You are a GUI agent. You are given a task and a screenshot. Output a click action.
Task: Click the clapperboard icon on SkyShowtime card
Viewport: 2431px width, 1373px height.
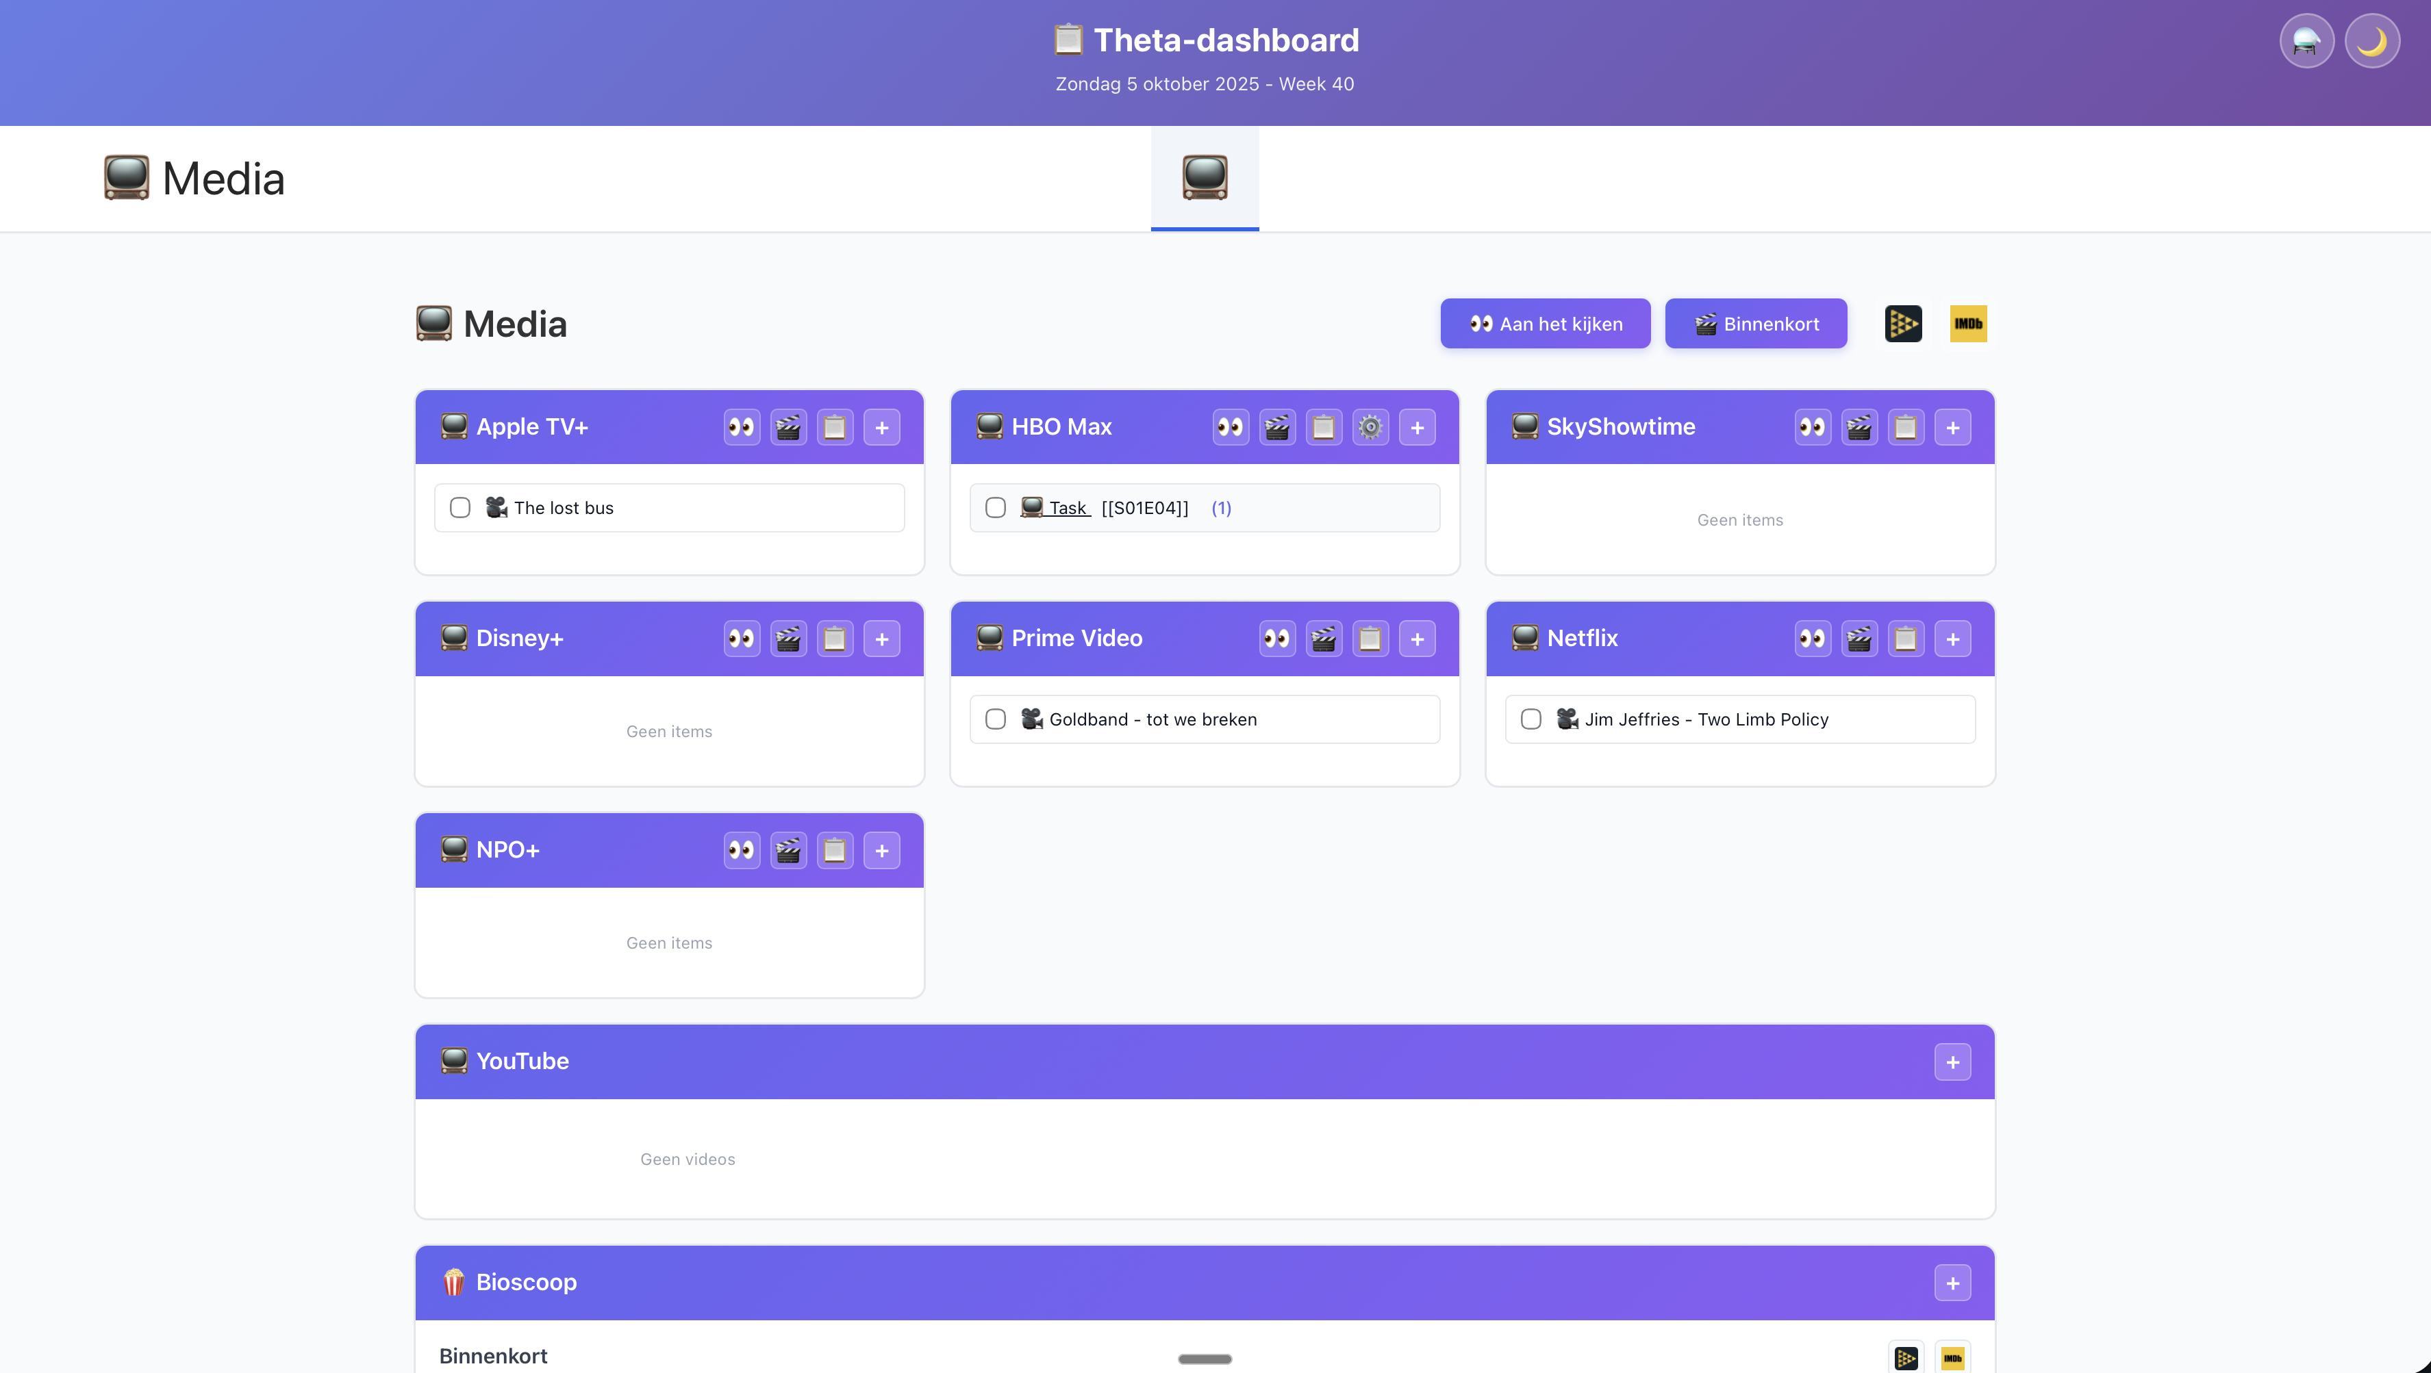(1859, 427)
